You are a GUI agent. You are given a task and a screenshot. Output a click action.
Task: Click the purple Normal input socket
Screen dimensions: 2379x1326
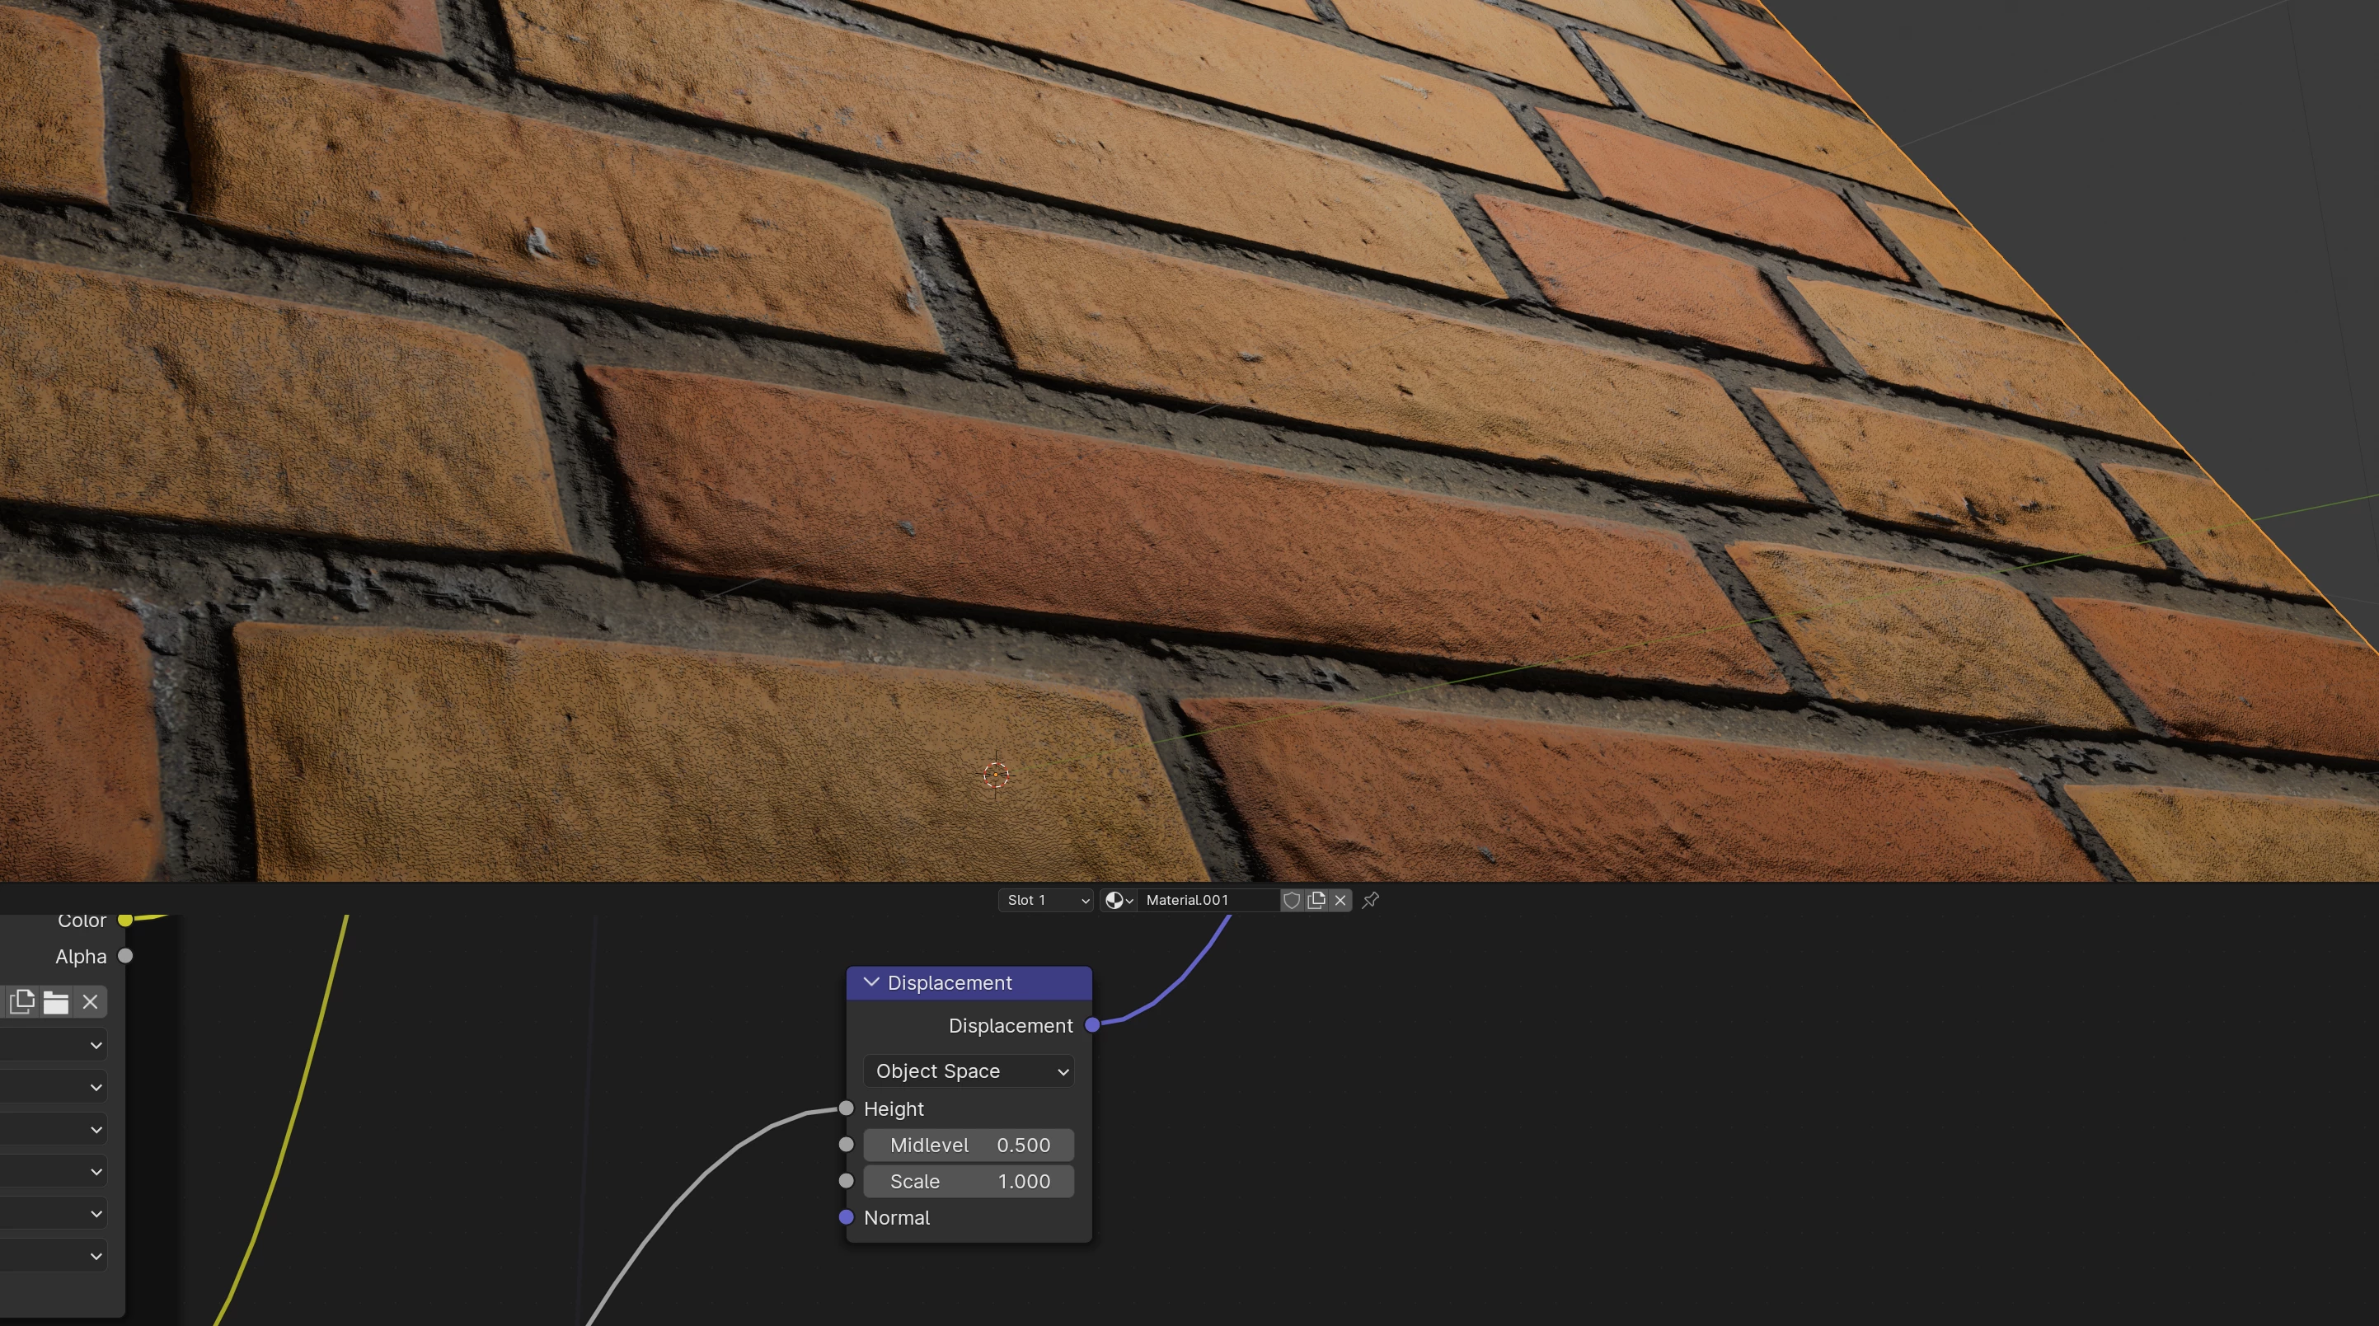(x=846, y=1217)
